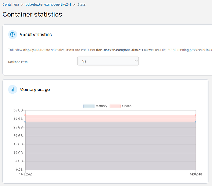Open tidb-docker-compose-tikv2-1 breadcrumb link
This screenshot has width=212, height=186.
click(48, 4)
